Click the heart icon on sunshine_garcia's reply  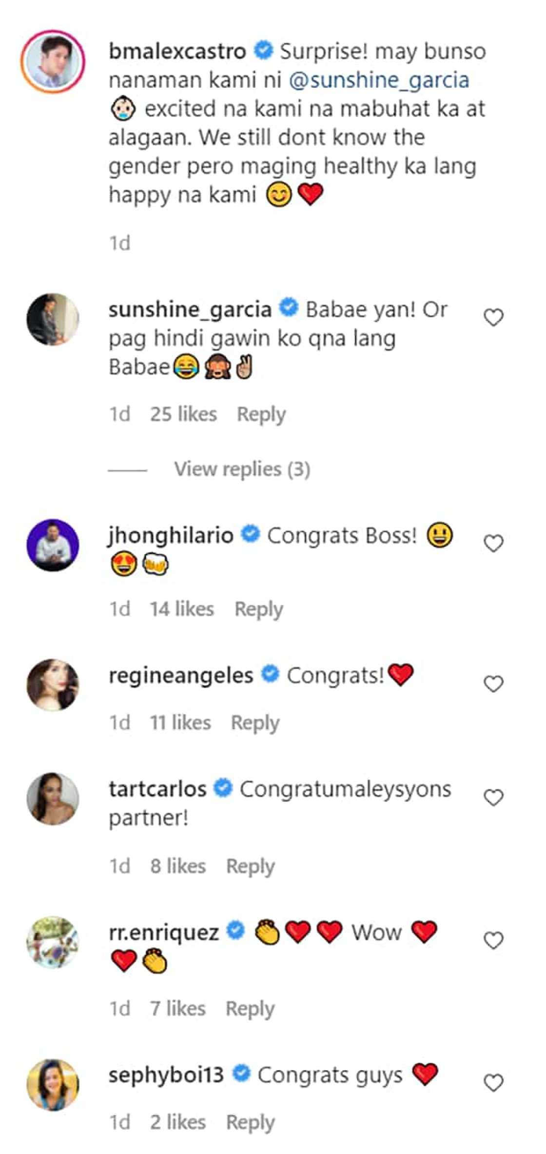coord(493,317)
